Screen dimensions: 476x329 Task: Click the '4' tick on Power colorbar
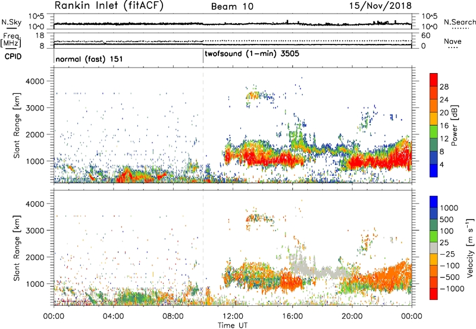[x=441, y=164]
